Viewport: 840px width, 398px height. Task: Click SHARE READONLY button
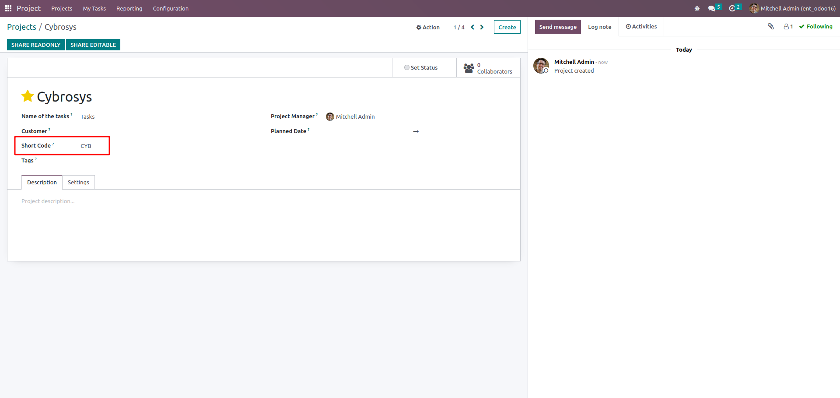[x=36, y=45]
